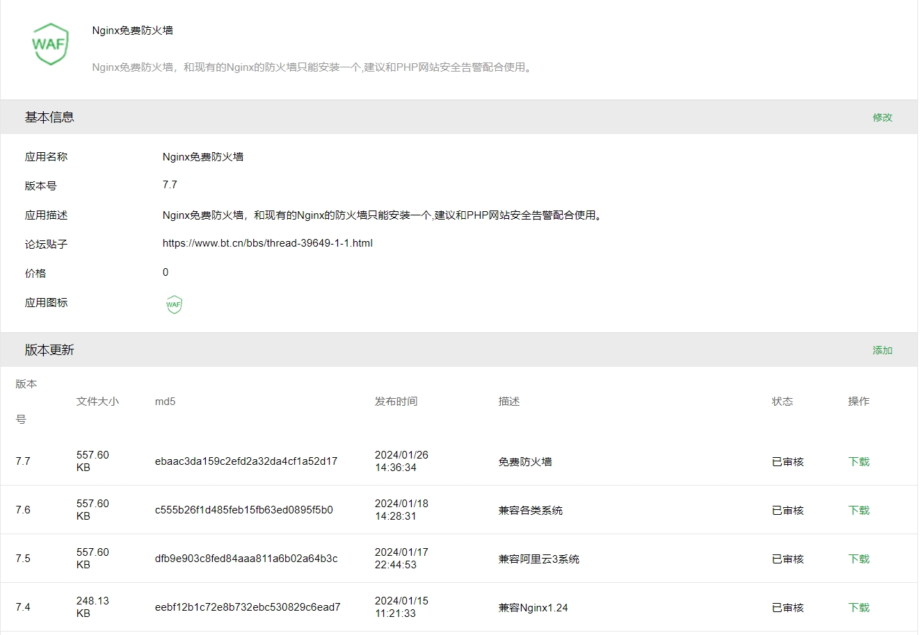Click the small WAF app icon thumbnail

click(174, 304)
